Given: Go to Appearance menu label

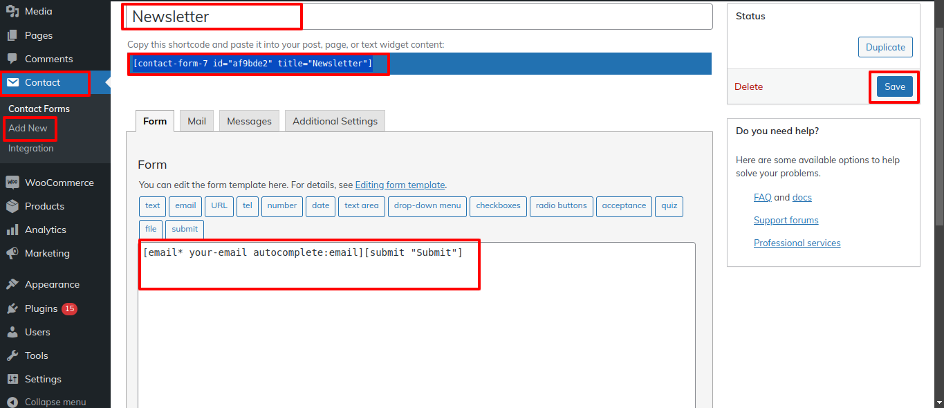Looking at the screenshot, I should [x=52, y=284].
